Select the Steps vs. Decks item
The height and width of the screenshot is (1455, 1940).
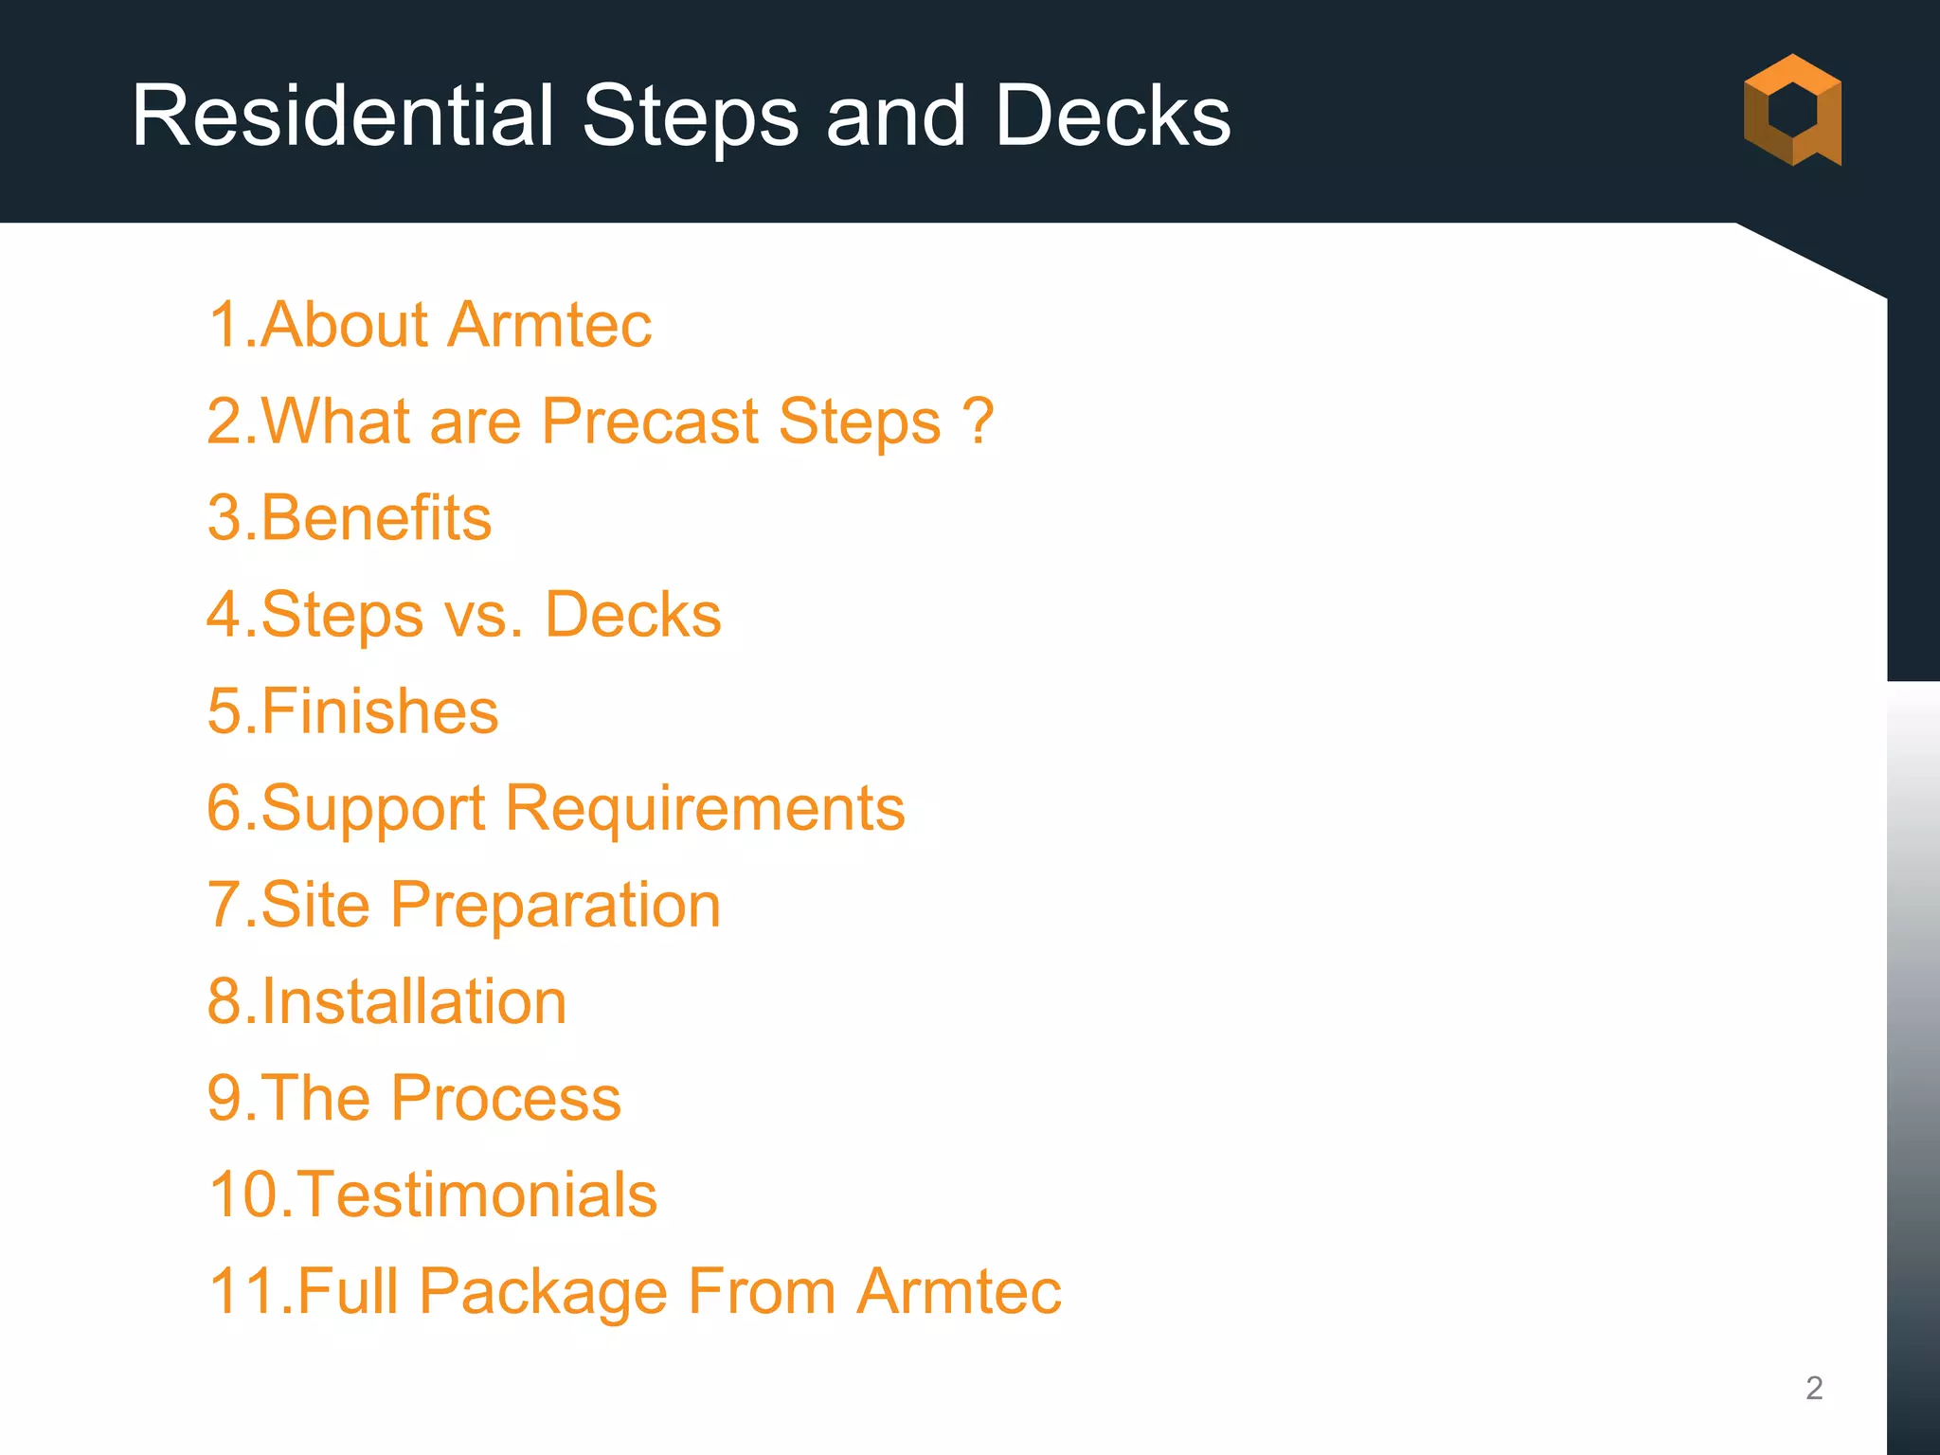464,616
